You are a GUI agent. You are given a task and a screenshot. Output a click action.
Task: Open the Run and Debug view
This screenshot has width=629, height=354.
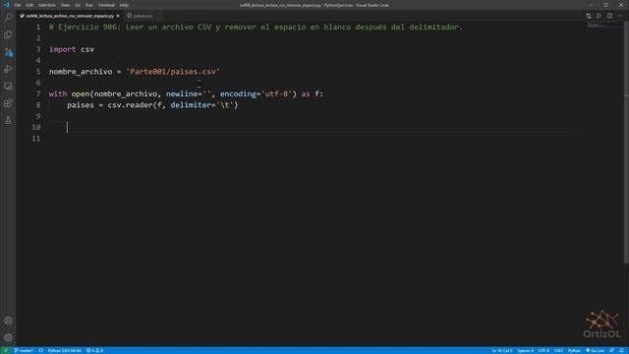coord(8,69)
